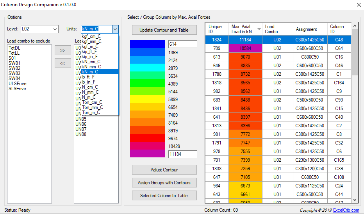
Task: Open the Level dropdown showing L02
Action: (39, 29)
